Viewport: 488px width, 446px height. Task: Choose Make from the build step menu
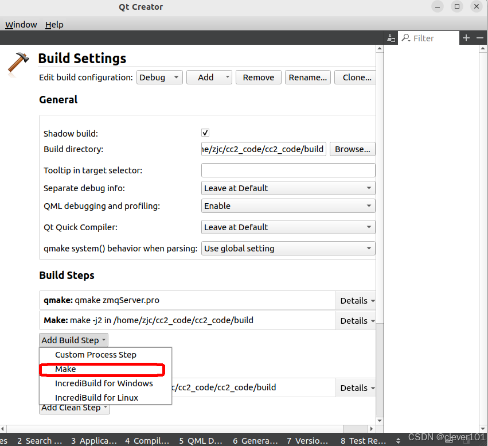(x=106, y=369)
